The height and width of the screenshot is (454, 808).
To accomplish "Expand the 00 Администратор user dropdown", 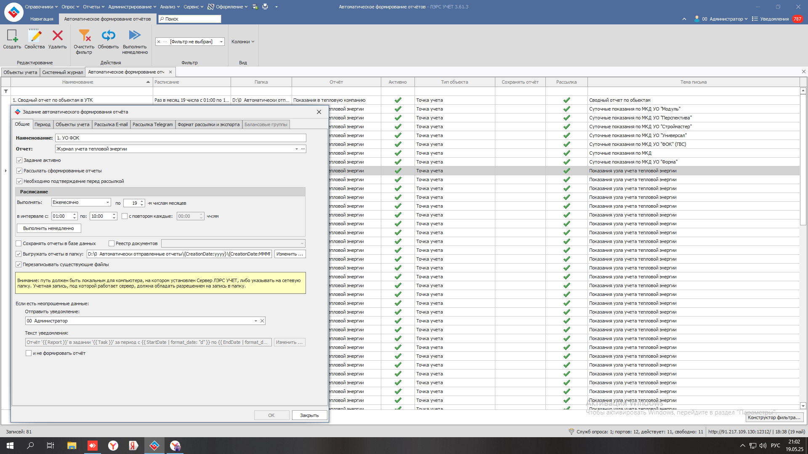I will 724,19.
